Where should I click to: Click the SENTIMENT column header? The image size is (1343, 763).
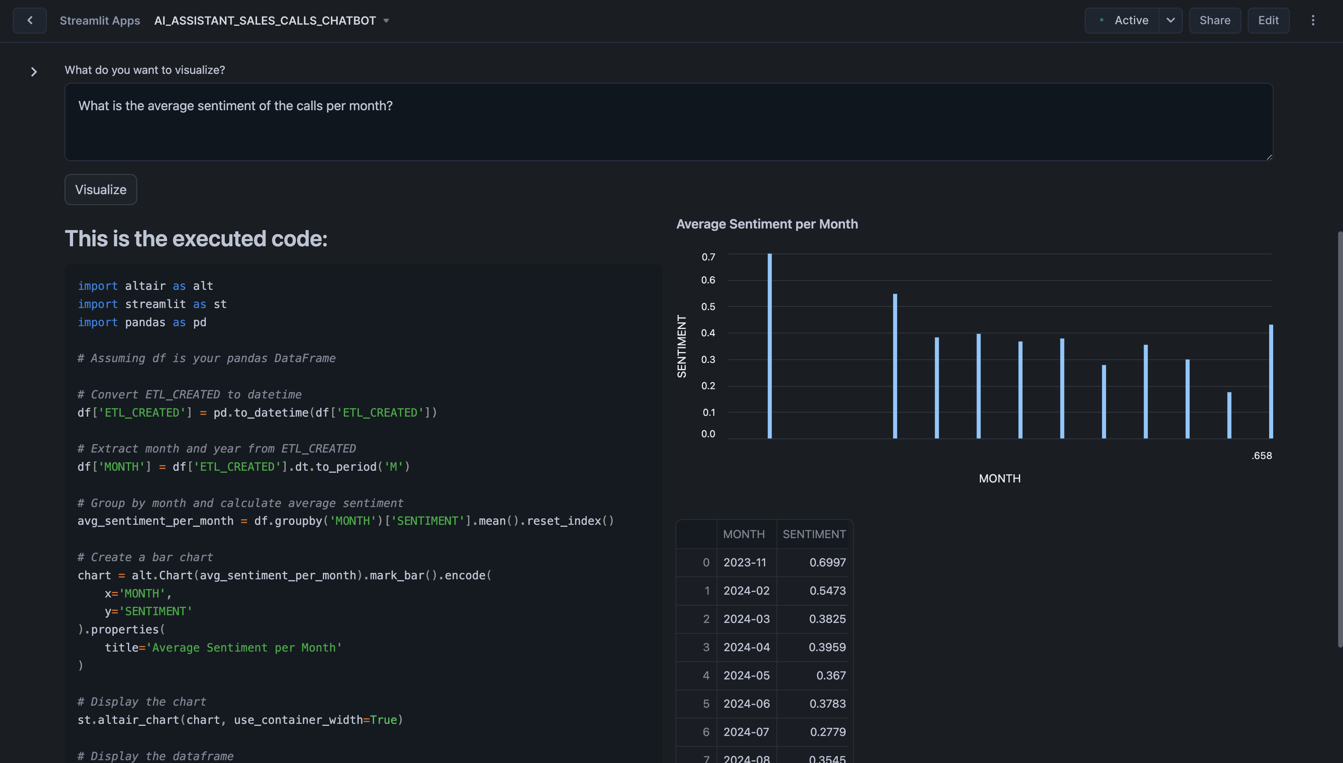(x=814, y=534)
